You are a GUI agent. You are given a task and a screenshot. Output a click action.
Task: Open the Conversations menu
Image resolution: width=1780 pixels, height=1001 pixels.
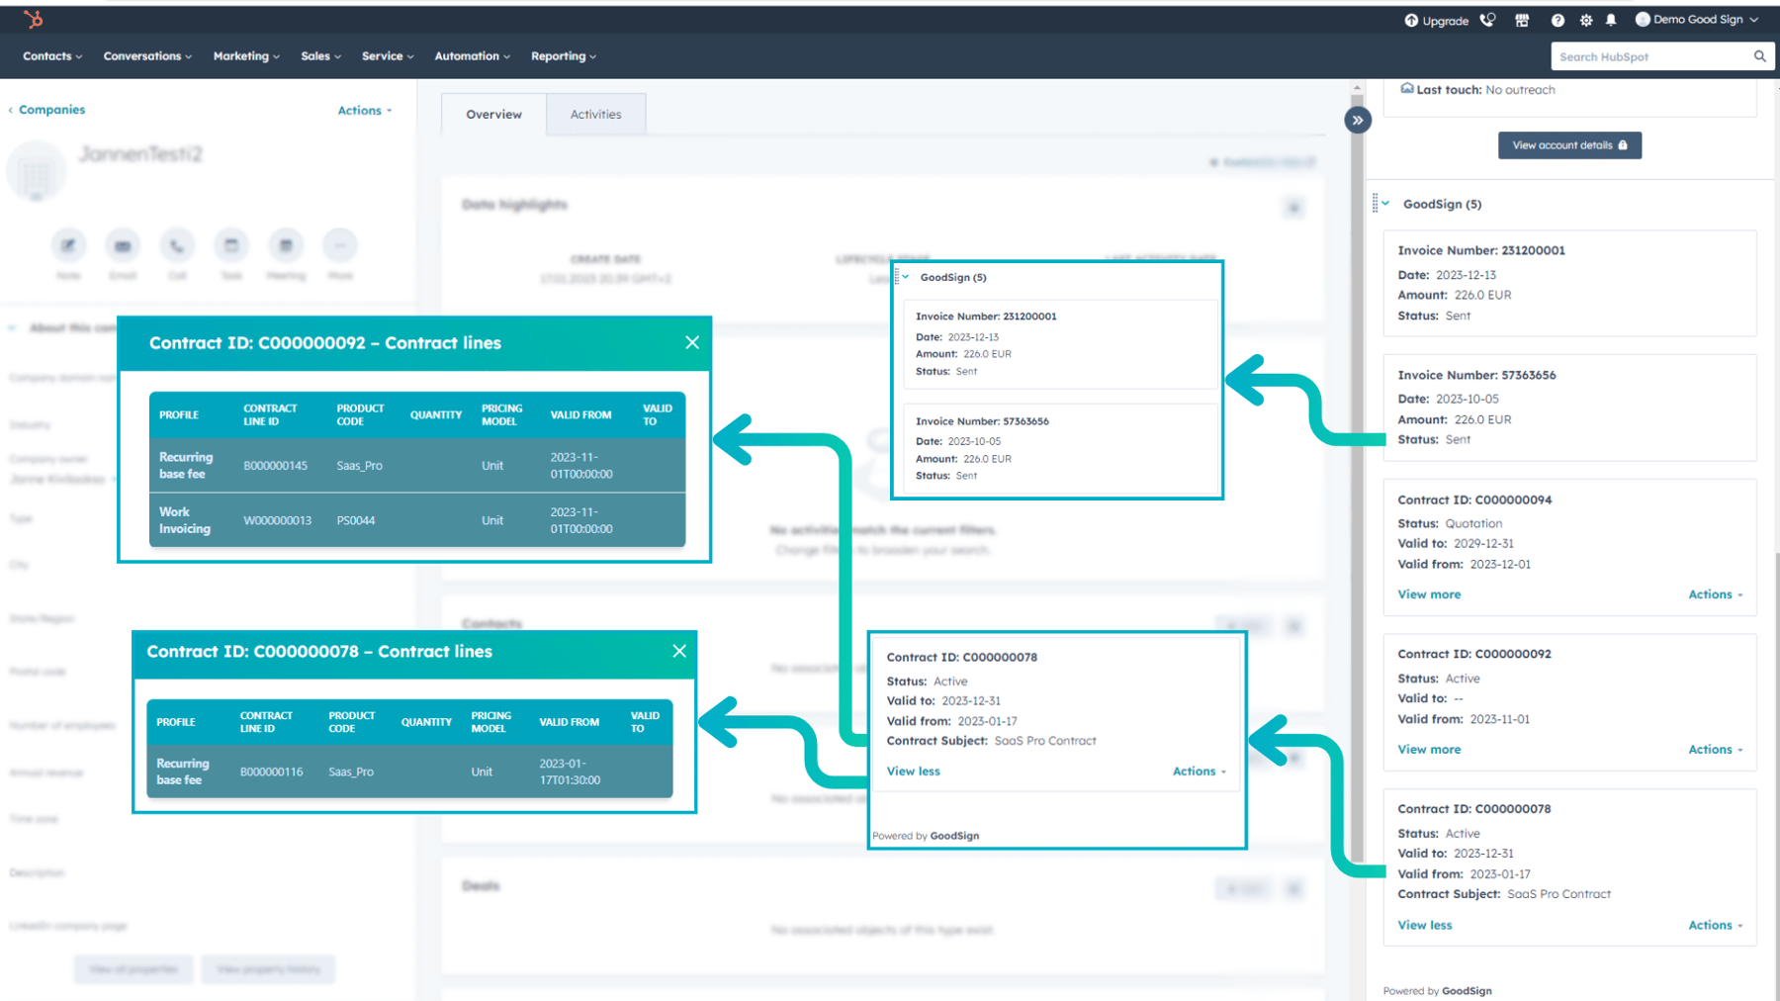pyautogui.click(x=147, y=56)
